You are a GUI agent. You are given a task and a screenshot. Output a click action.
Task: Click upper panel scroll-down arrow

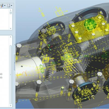click(x=11, y=28)
